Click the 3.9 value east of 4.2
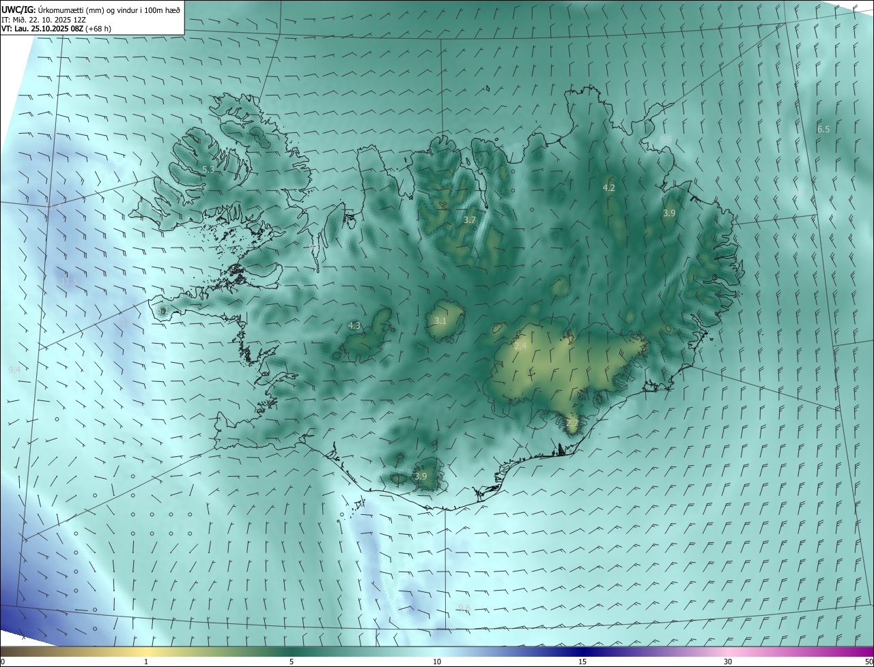Viewport: 874px width, 667px height. 669,213
